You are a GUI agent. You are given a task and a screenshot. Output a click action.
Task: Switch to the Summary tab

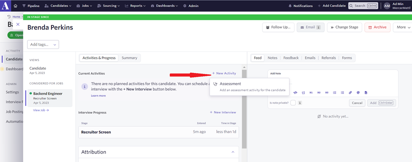(x=129, y=58)
